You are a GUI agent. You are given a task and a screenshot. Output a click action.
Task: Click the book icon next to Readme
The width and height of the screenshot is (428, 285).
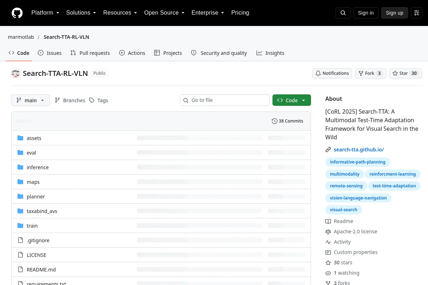(328, 221)
